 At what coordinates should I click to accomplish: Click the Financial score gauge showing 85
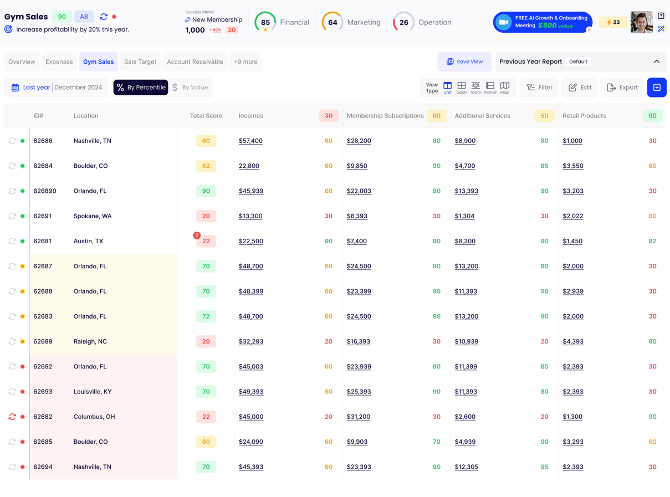[265, 23]
